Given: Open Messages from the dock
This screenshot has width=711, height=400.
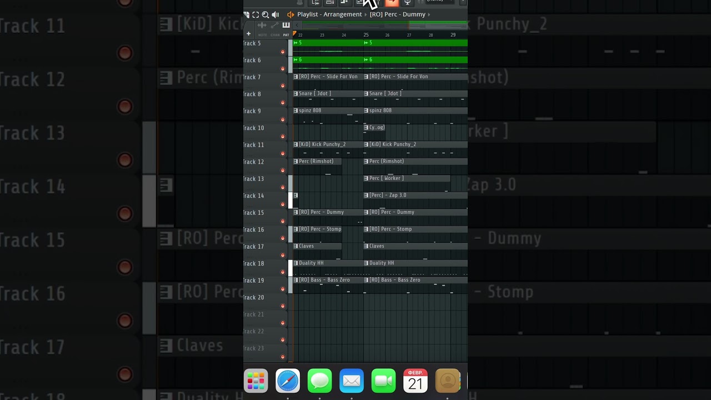Looking at the screenshot, I should (320, 381).
